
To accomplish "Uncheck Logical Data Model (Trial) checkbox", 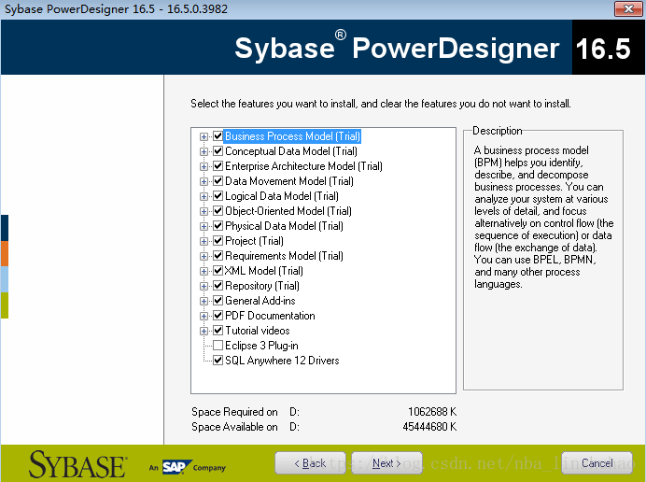I will [218, 196].
